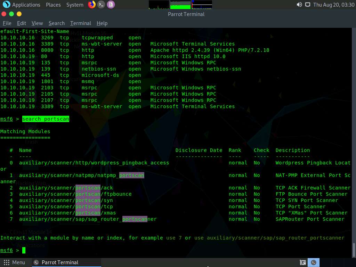Click 'msmq' service entry
Screen dimensions: 356x267
click(x=88, y=81)
